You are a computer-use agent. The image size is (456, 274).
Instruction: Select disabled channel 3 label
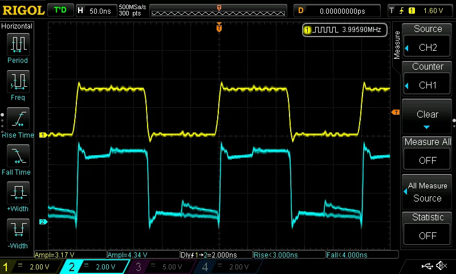[161, 267]
